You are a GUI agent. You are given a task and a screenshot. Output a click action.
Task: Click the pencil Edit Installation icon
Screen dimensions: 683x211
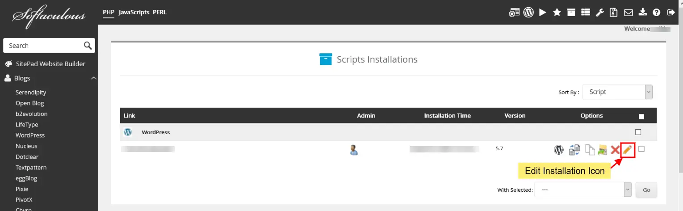pos(628,150)
